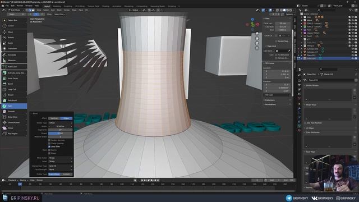359x202 pixels.
Task: Adjust the bevel Segments slider
Action: pyautogui.click(x=61, y=130)
